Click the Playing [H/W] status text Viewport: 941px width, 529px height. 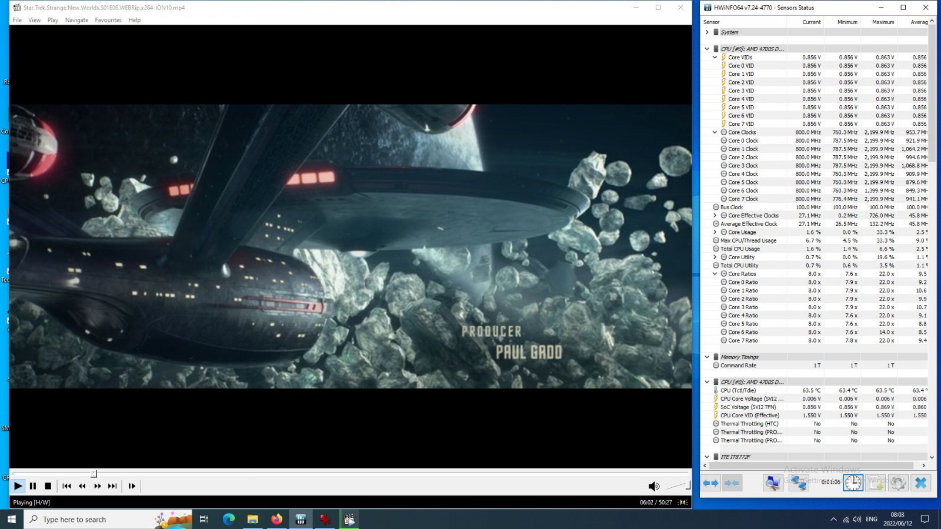pyautogui.click(x=32, y=503)
